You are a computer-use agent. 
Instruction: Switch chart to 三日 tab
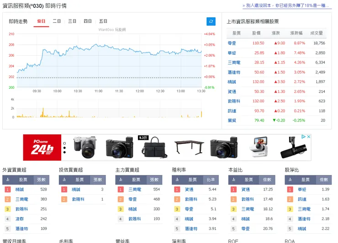coord(72,21)
